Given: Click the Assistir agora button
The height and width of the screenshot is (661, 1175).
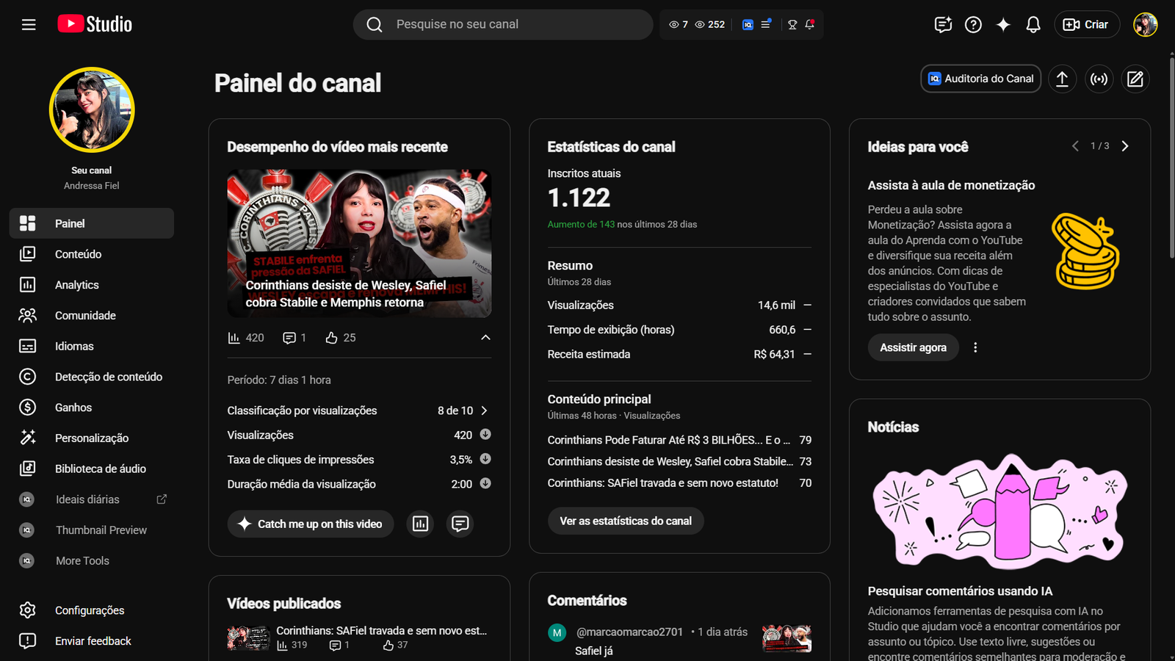Looking at the screenshot, I should click(x=913, y=347).
